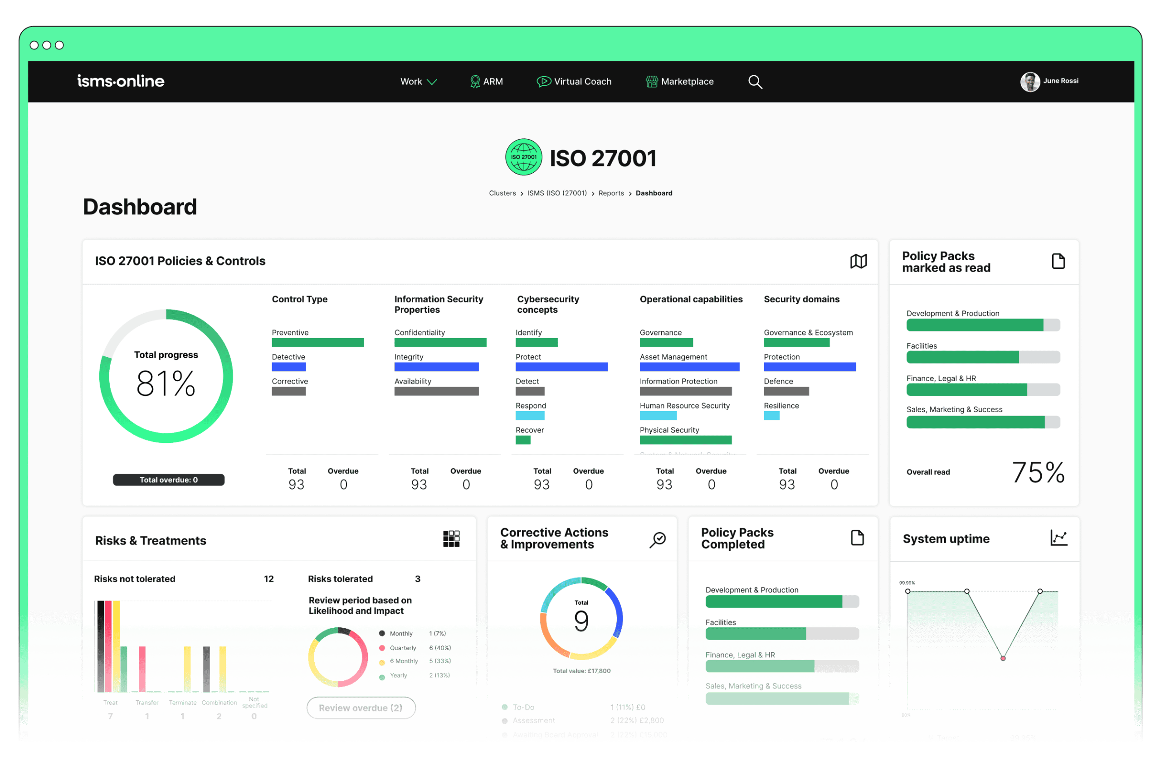Click the chart icon on System uptime panel
The height and width of the screenshot is (757, 1161).
pos(1059,538)
